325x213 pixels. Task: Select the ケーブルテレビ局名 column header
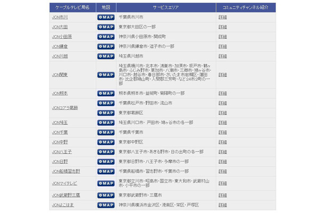coord(72,7)
